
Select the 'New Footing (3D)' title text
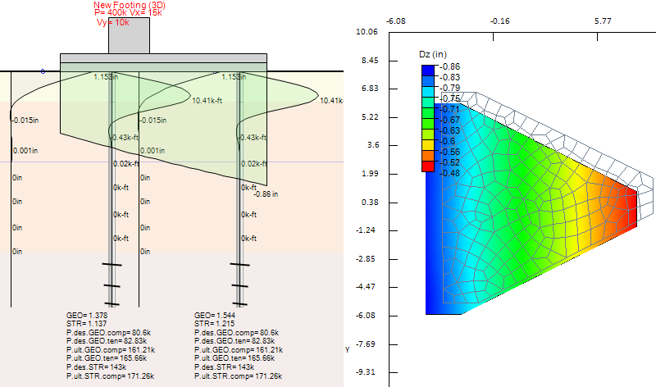point(130,5)
